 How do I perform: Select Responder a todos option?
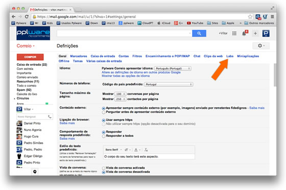click(x=104, y=136)
